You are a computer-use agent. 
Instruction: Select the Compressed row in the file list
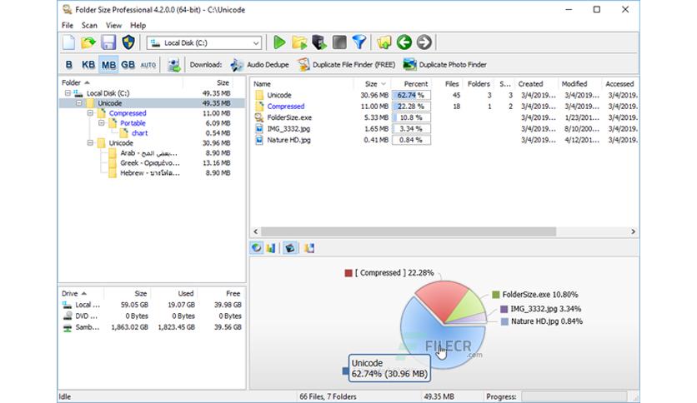pyautogui.click(x=444, y=107)
